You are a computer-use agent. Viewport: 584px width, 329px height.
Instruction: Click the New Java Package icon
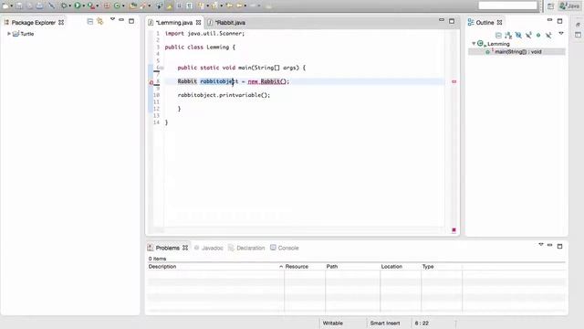[x=107, y=5]
